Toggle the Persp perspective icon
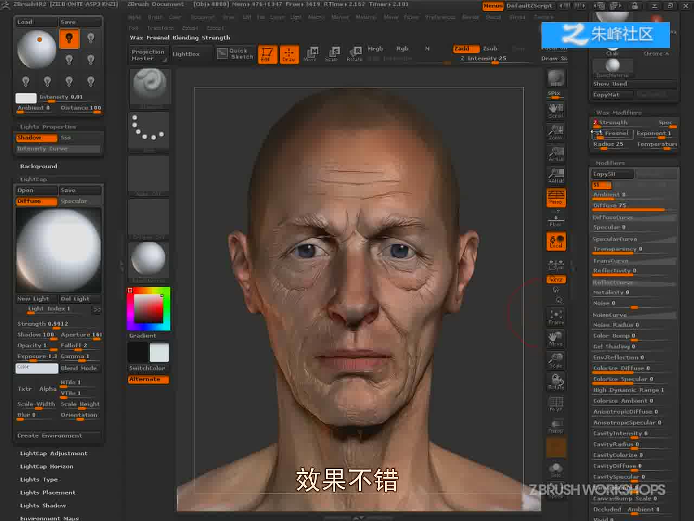 click(x=556, y=198)
